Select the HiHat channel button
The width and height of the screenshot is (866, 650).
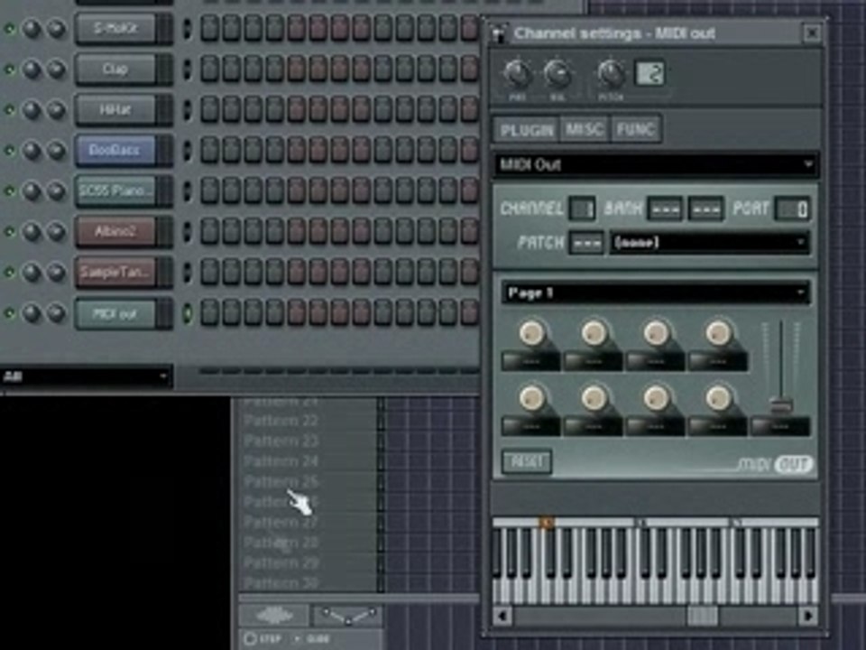pyautogui.click(x=115, y=109)
